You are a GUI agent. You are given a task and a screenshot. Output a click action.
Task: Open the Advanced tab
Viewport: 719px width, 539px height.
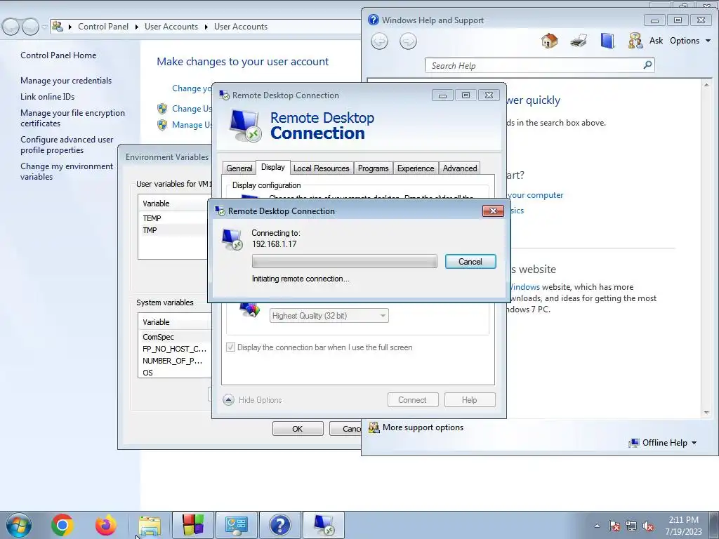(459, 168)
